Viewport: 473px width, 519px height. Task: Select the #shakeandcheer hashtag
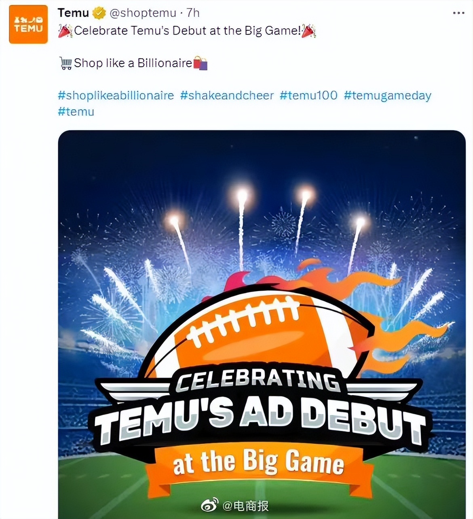(x=227, y=96)
